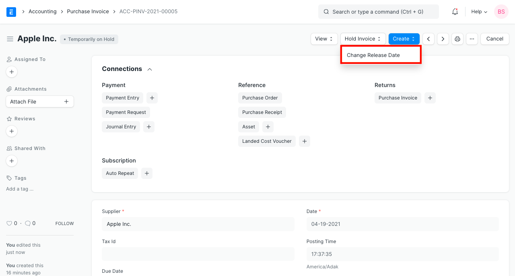Open the Create dropdown
The image size is (515, 276).
click(404, 39)
